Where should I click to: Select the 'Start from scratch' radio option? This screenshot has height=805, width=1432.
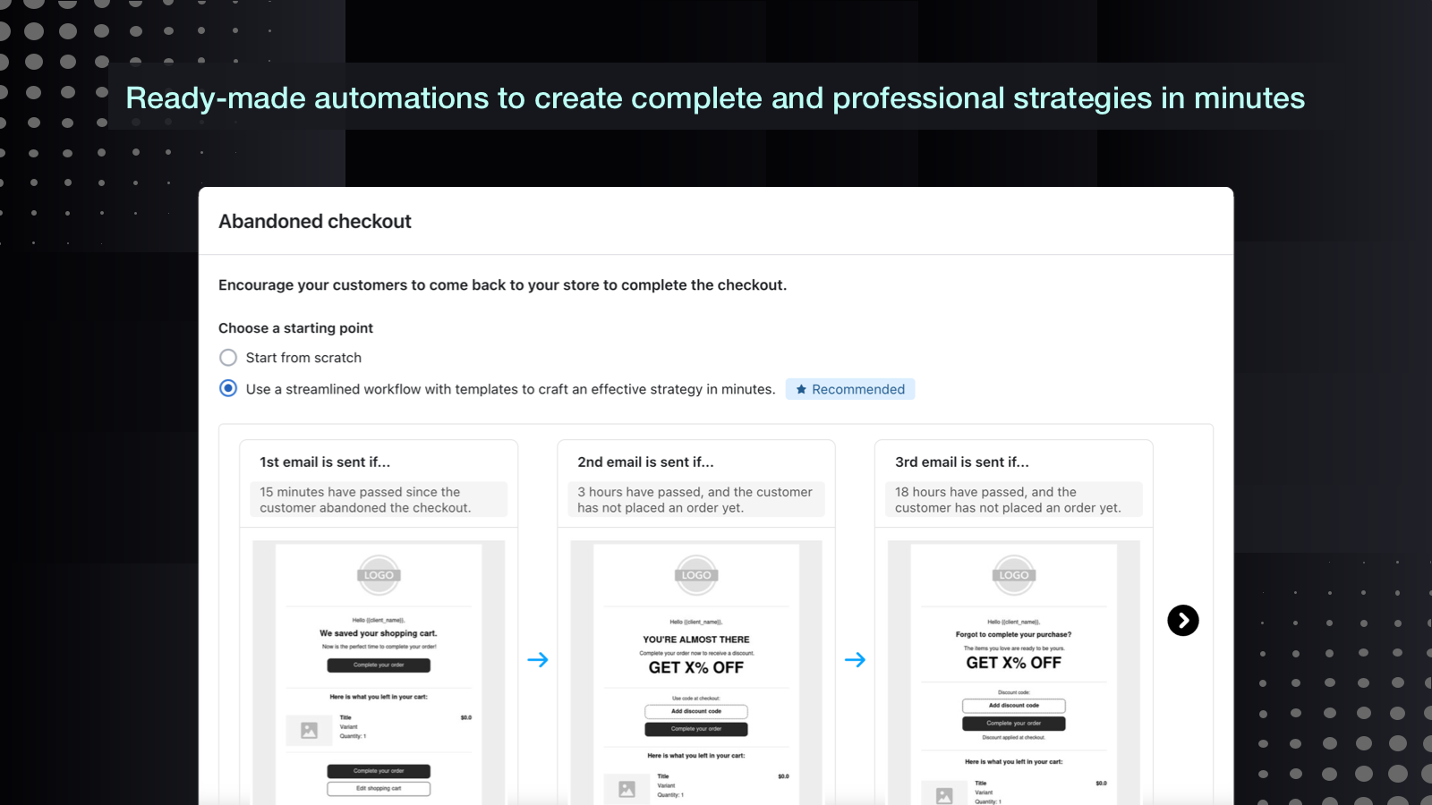click(x=228, y=358)
